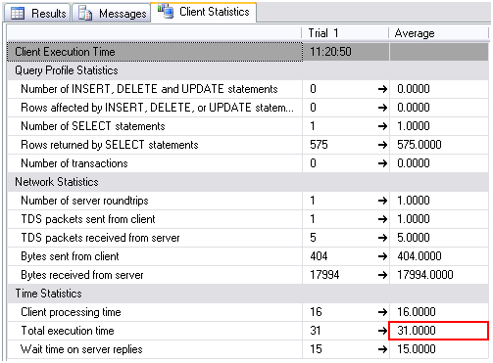Click the Messages document icon

(85, 13)
